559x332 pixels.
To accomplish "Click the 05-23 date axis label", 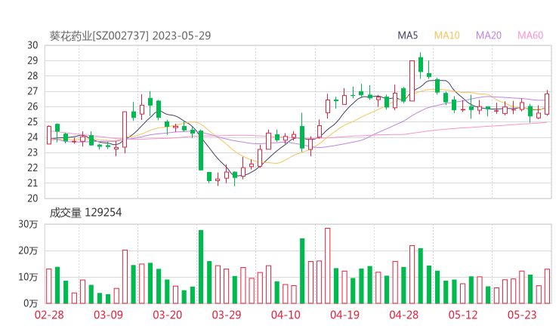I will click(522, 315).
